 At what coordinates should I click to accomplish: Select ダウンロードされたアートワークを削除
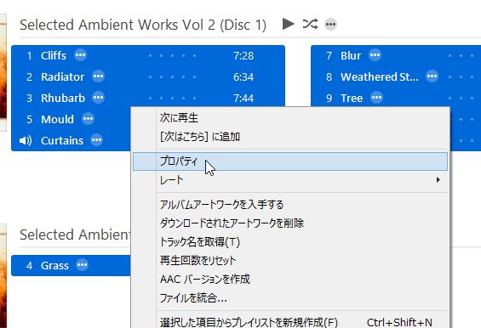point(290,223)
